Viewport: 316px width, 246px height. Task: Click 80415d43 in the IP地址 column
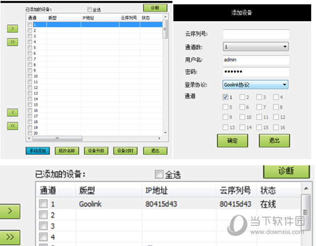(161, 204)
